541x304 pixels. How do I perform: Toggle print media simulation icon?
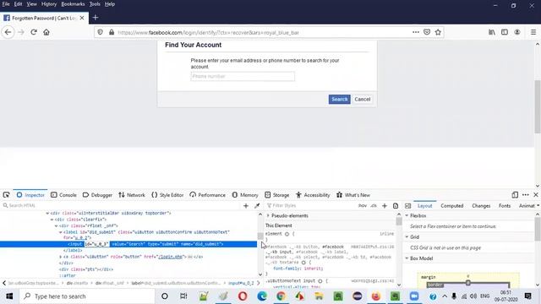pyautogui.click(x=396, y=206)
